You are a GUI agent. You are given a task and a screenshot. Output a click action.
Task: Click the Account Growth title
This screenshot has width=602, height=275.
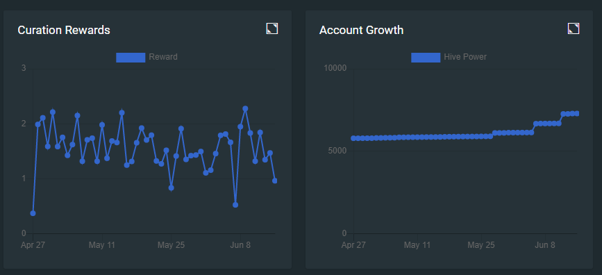pyautogui.click(x=361, y=30)
